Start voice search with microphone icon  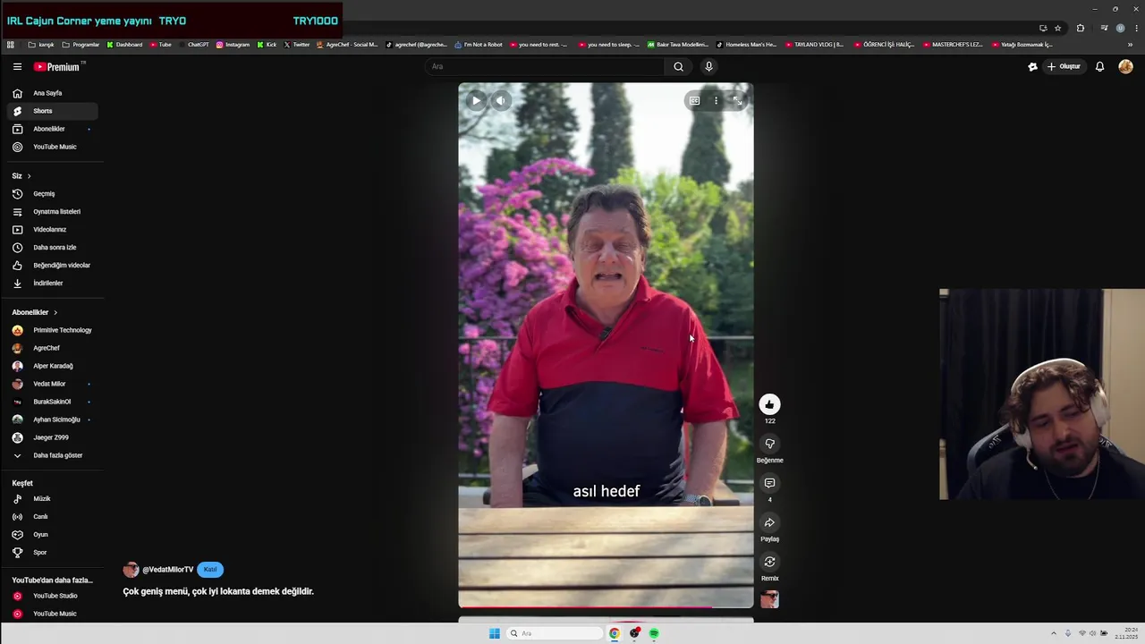708,66
